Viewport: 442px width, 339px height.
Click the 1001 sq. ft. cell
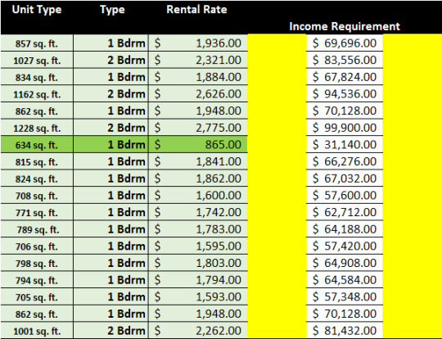click(x=37, y=331)
